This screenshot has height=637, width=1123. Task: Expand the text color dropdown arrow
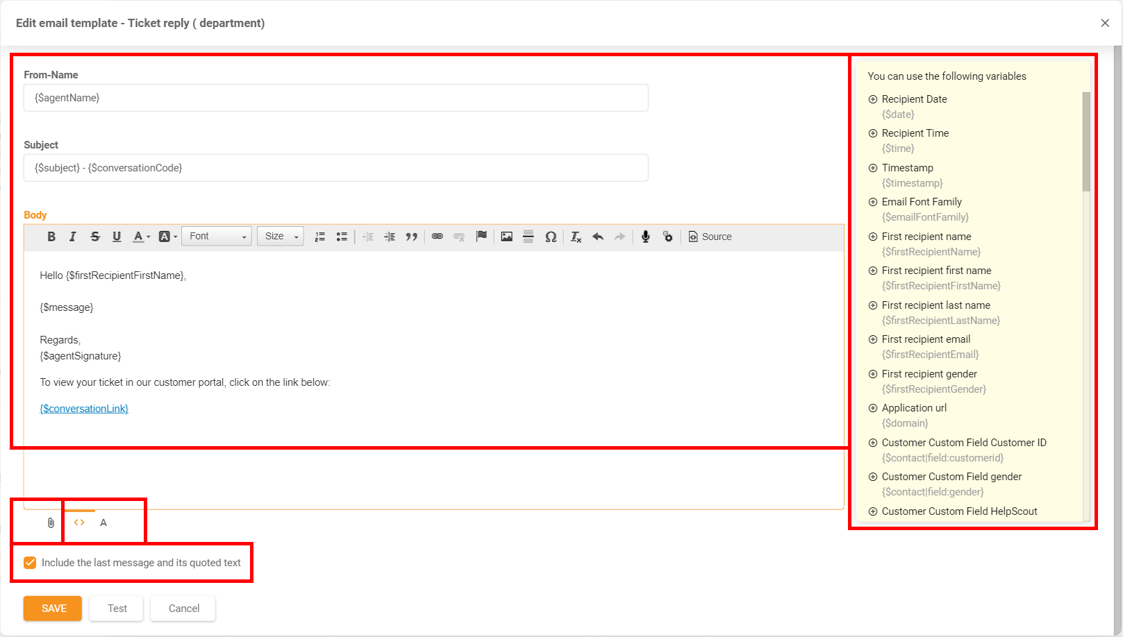tap(148, 237)
